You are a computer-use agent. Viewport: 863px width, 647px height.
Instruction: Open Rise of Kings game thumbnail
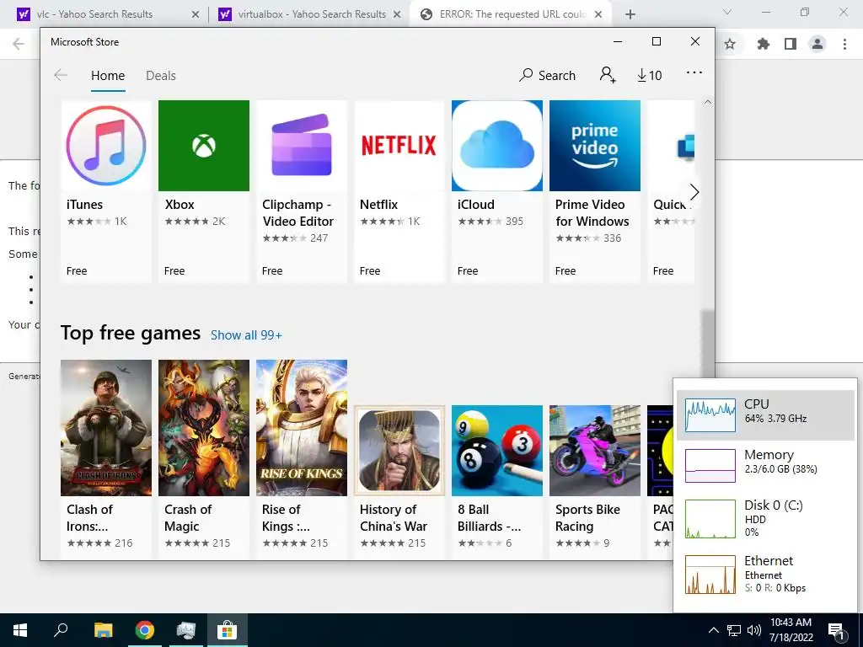(x=302, y=427)
